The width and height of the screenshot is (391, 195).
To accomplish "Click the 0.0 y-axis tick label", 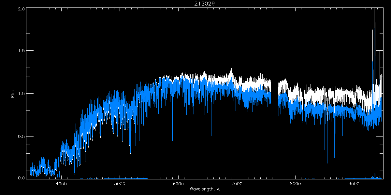I will tap(21, 178).
